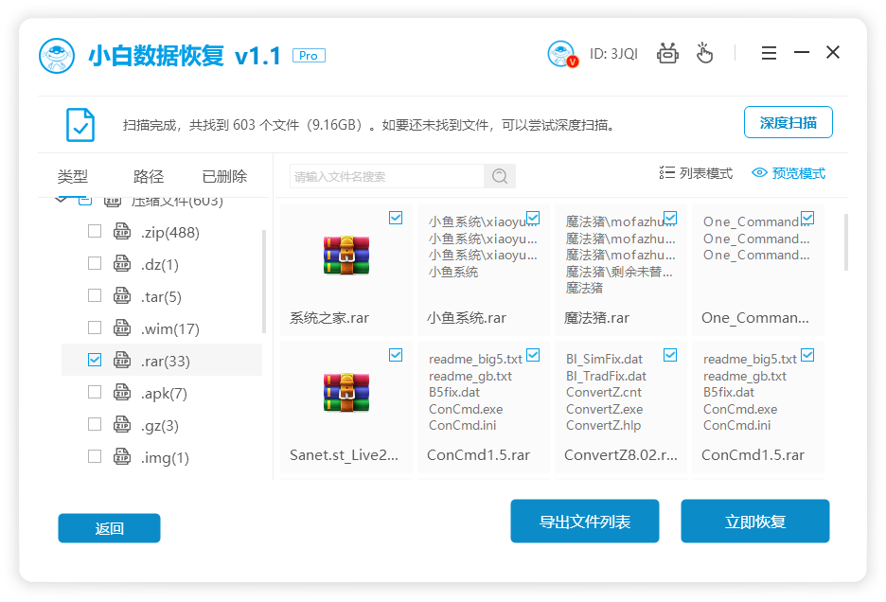Uncheck the One_Command file checkbox
The image size is (886, 602).
point(807,218)
